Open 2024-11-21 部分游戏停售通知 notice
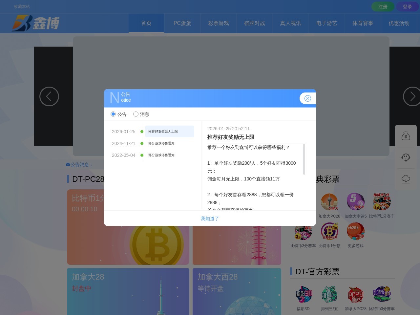The width and height of the screenshot is (420, 315). (x=161, y=143)
